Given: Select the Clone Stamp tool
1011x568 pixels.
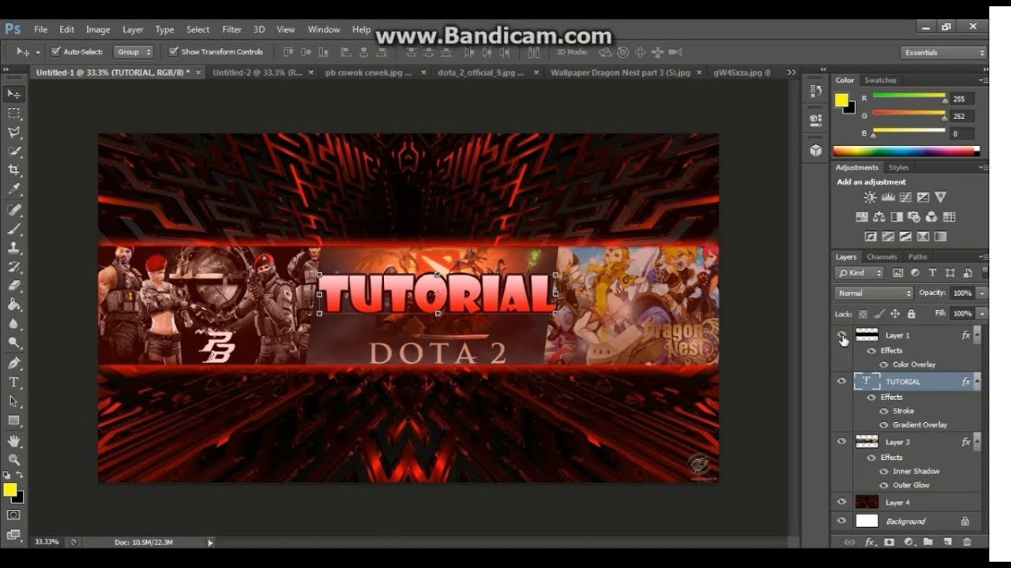Looking at the screenshot, I should 13,248.
